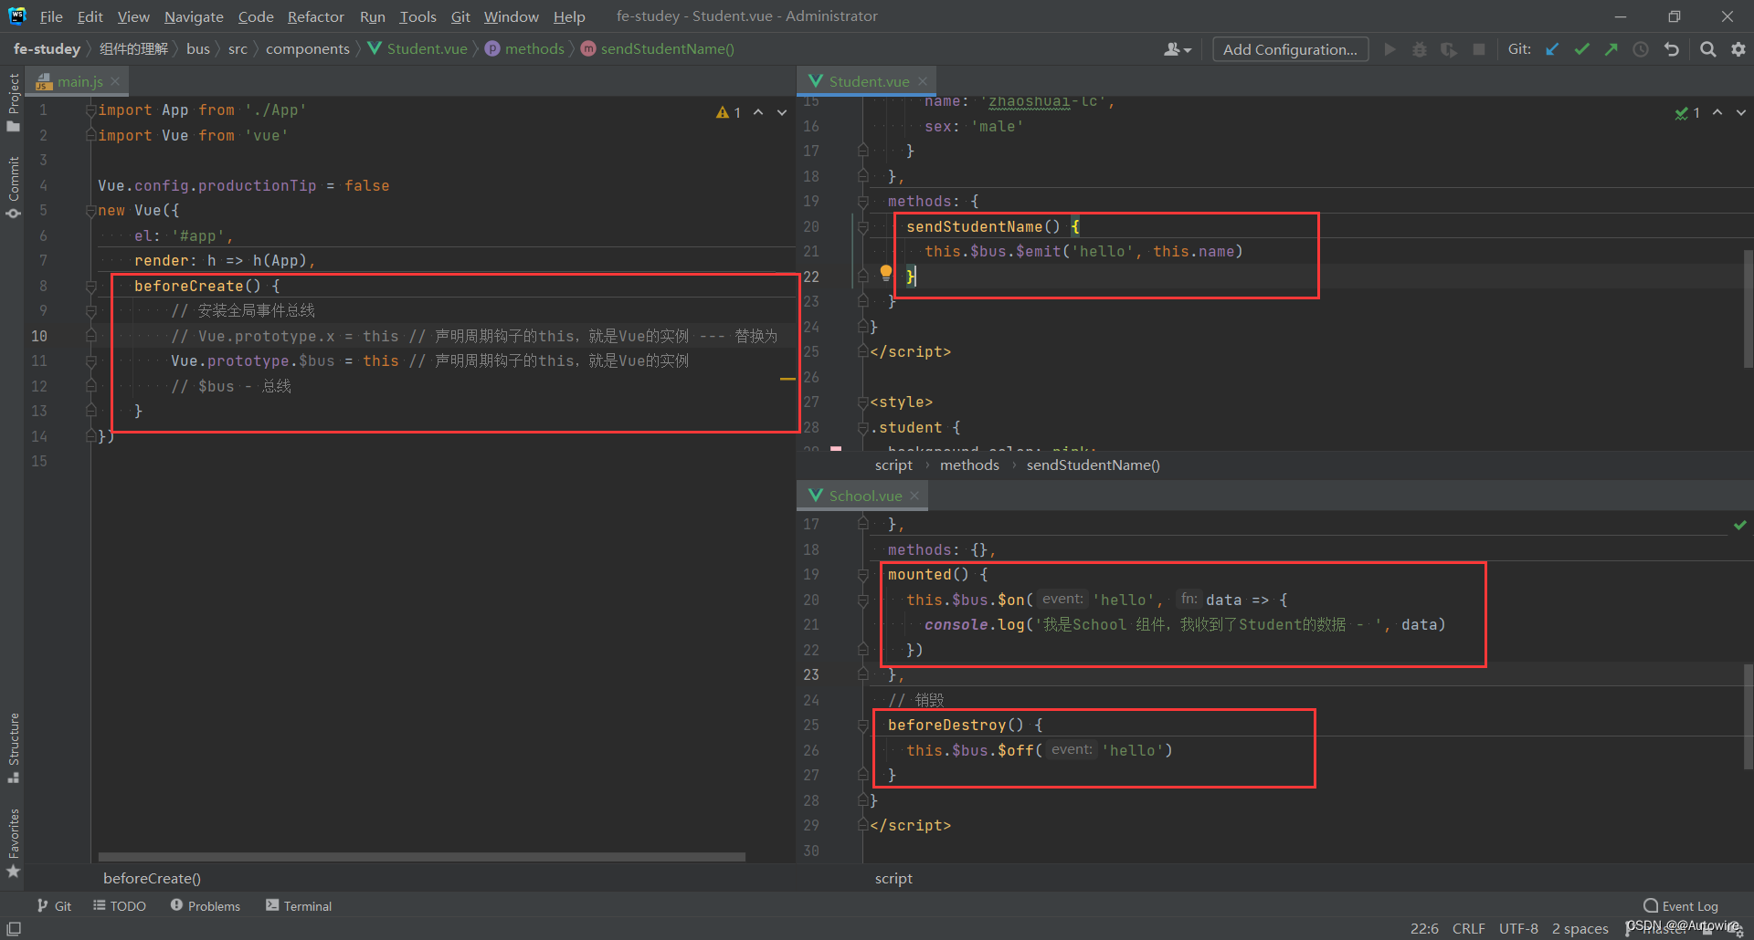1754x940 pixels.
Task: Start the Debug bug icon
Action: point(1420,49)
